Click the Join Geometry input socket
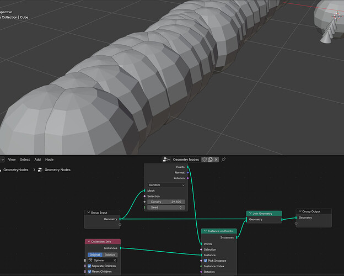Viewport: 344px width, 276px height. (246, 219)
